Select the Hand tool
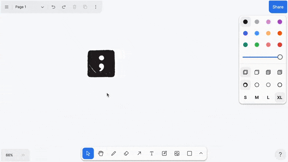The width and height of the screenshot is (288, 162). [101, 153]
